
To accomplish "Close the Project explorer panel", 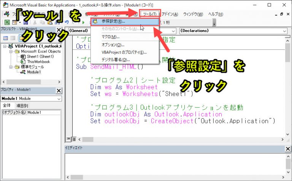I will click(x=59, y=30).
